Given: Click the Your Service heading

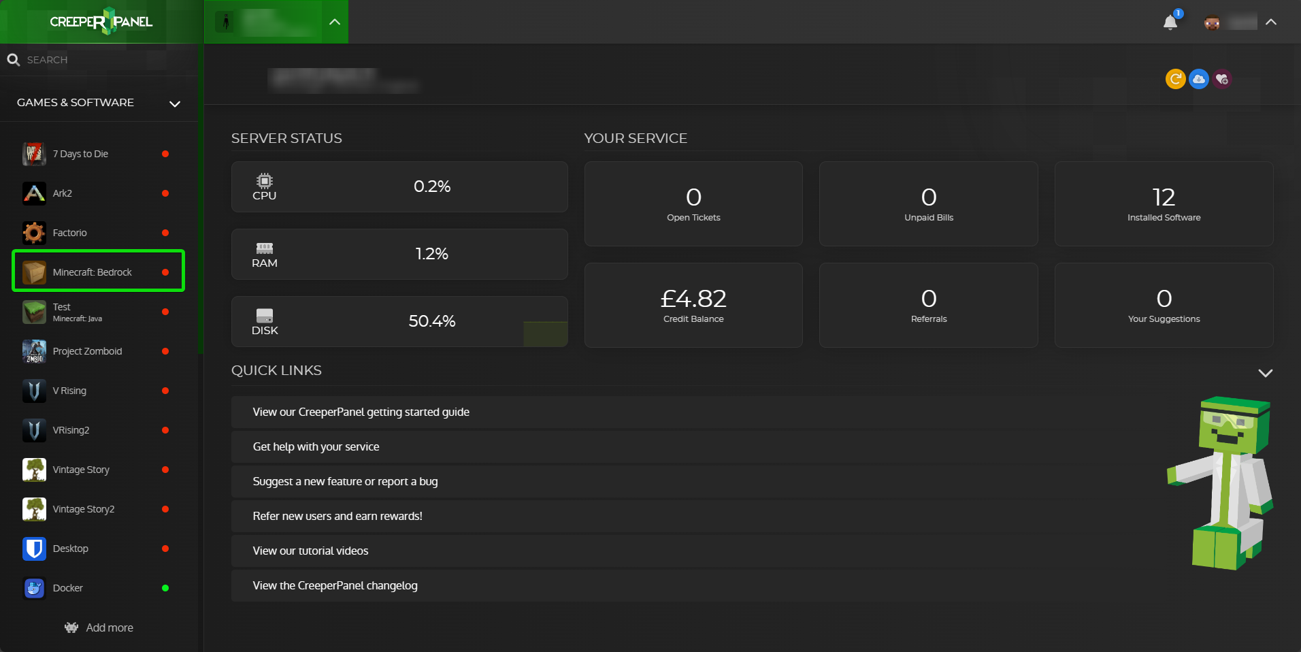Looking at the screenshot, I should click(x=636, y=138).
